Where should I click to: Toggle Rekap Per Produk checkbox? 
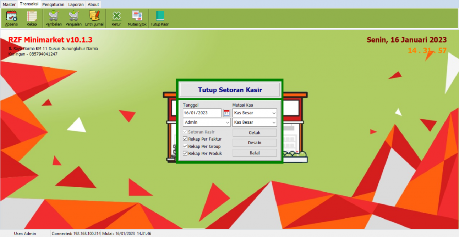pyautogui.click(x=185, y=153)
